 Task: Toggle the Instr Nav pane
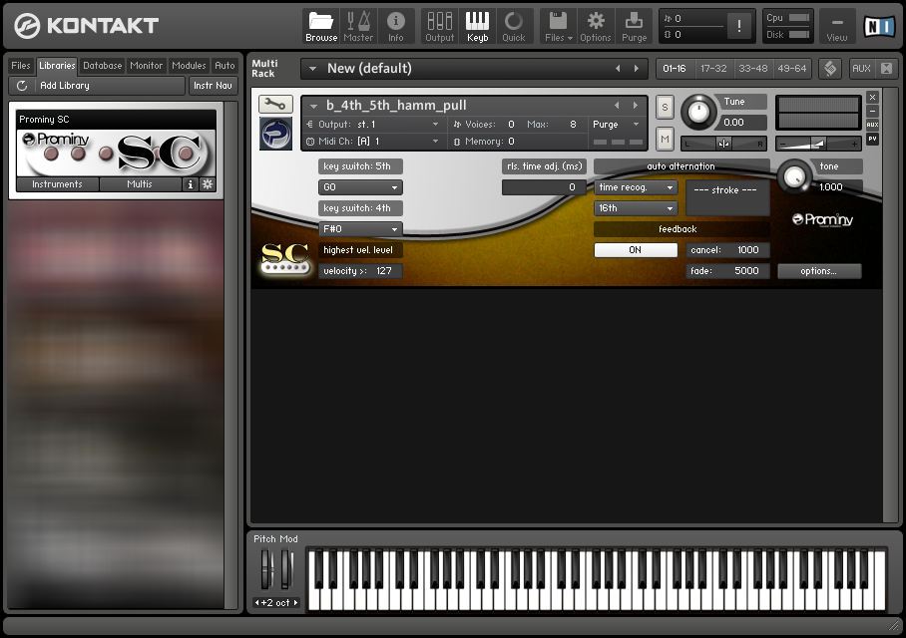click(x=213, y=86)
